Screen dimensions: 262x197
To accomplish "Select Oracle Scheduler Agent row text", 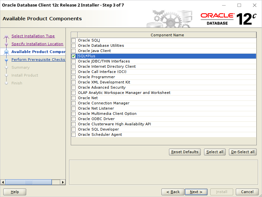I will point(100,134).
